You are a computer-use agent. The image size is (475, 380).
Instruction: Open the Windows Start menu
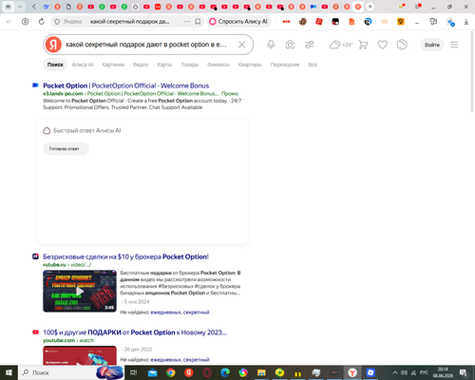click(x=9, y=372)
